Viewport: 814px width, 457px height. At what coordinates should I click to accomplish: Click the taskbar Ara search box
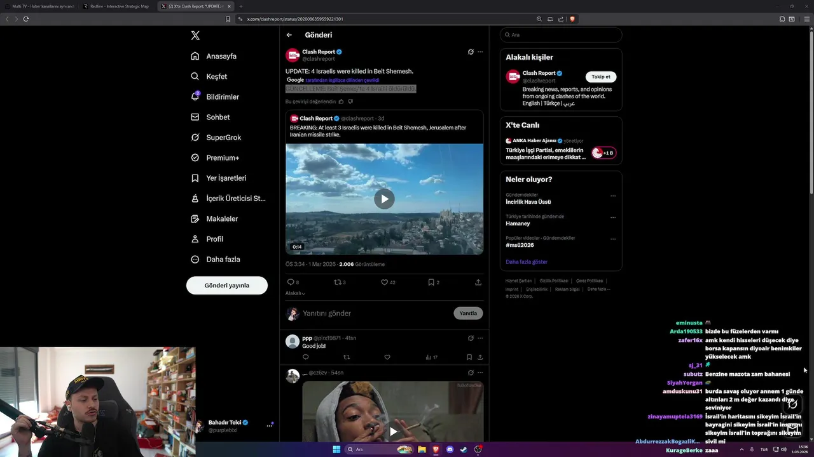[x=380, y=449]
